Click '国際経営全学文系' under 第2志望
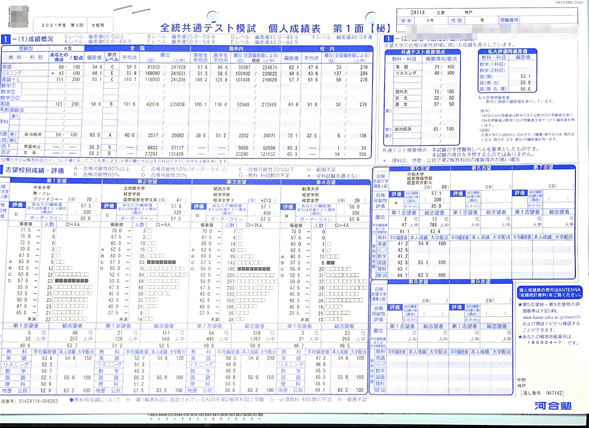The image size is (589, 428). click(140, 200)
